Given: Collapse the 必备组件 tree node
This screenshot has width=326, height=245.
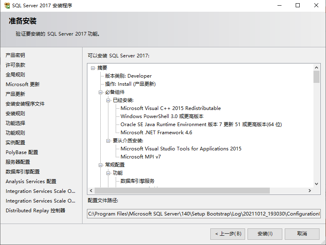Looking at the screenshot, I should pos(100,92).
